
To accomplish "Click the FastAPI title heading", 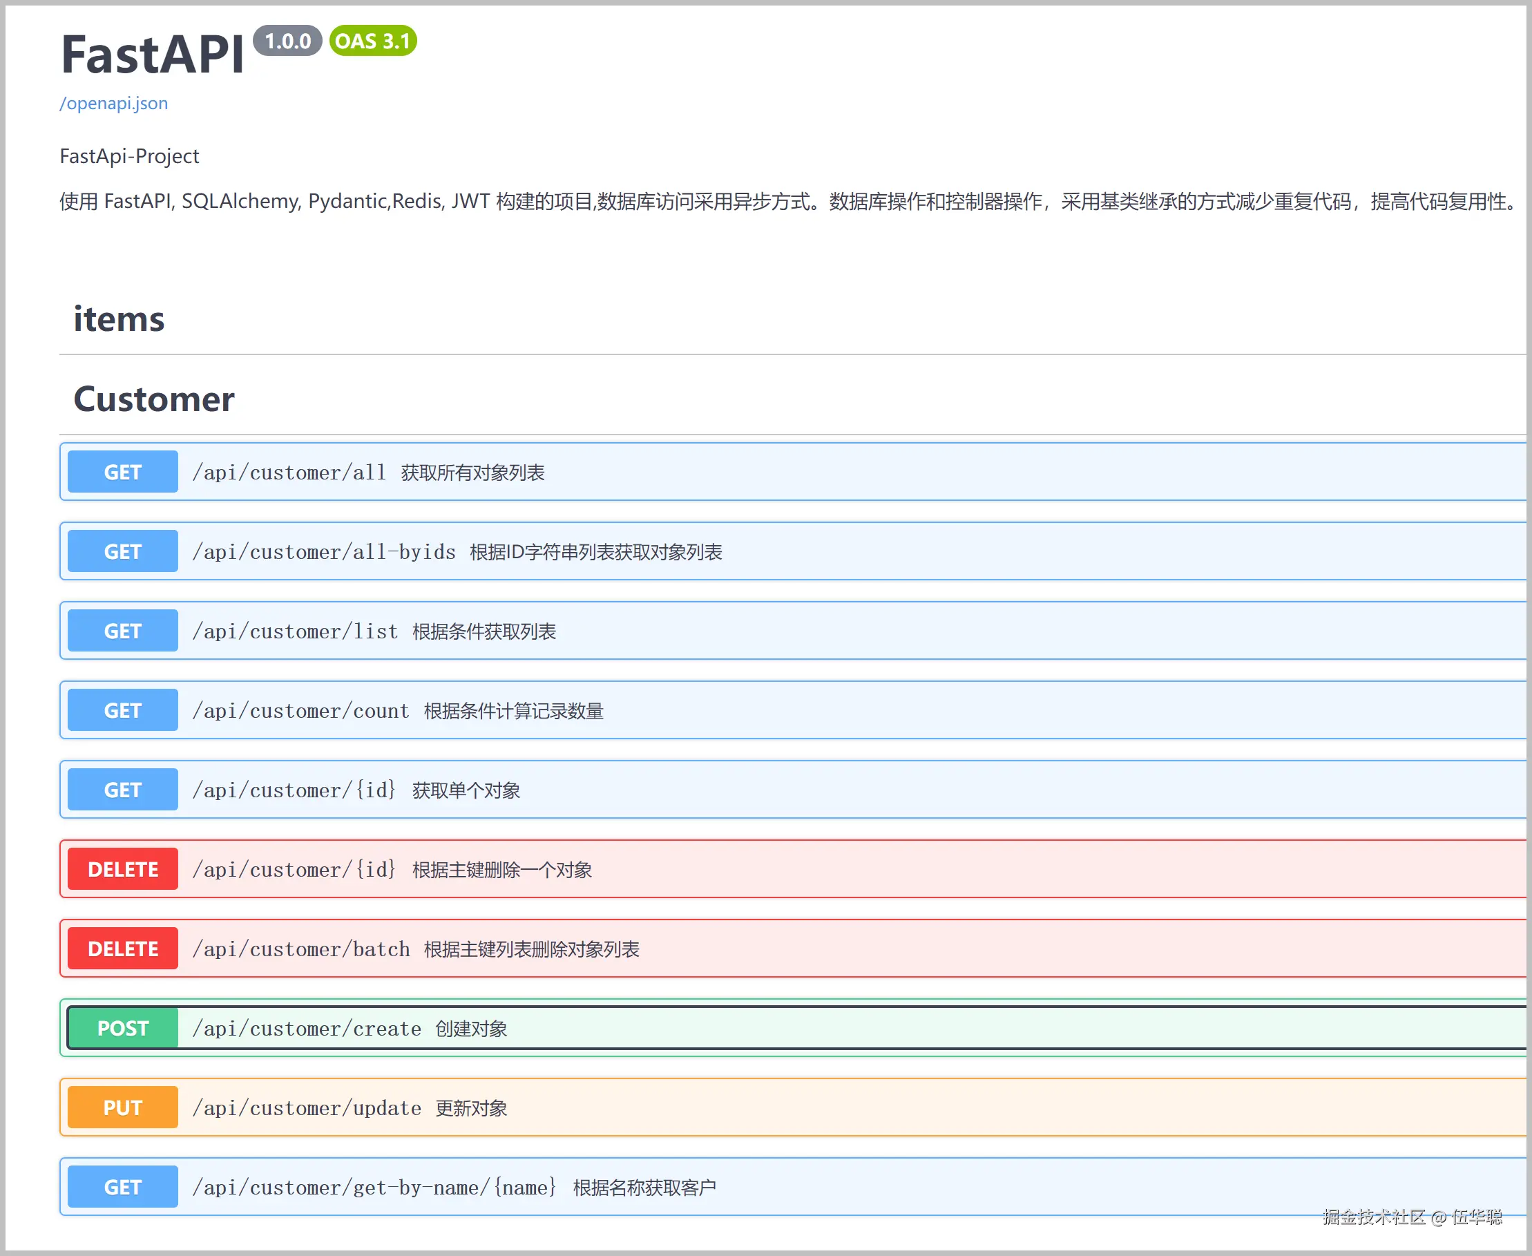I will (153, 55).
